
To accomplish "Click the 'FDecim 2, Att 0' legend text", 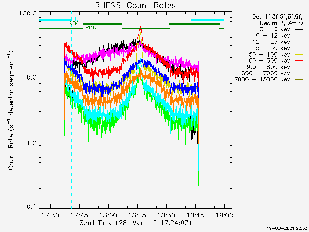I will 280,23.
